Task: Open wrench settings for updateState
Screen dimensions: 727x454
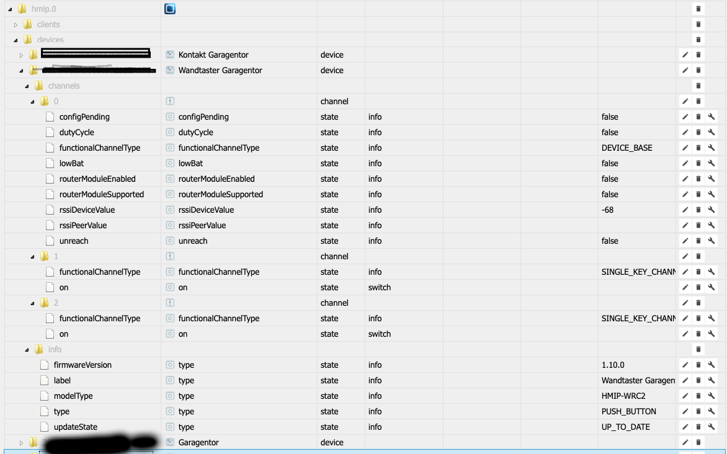Action: click(711, 427)
